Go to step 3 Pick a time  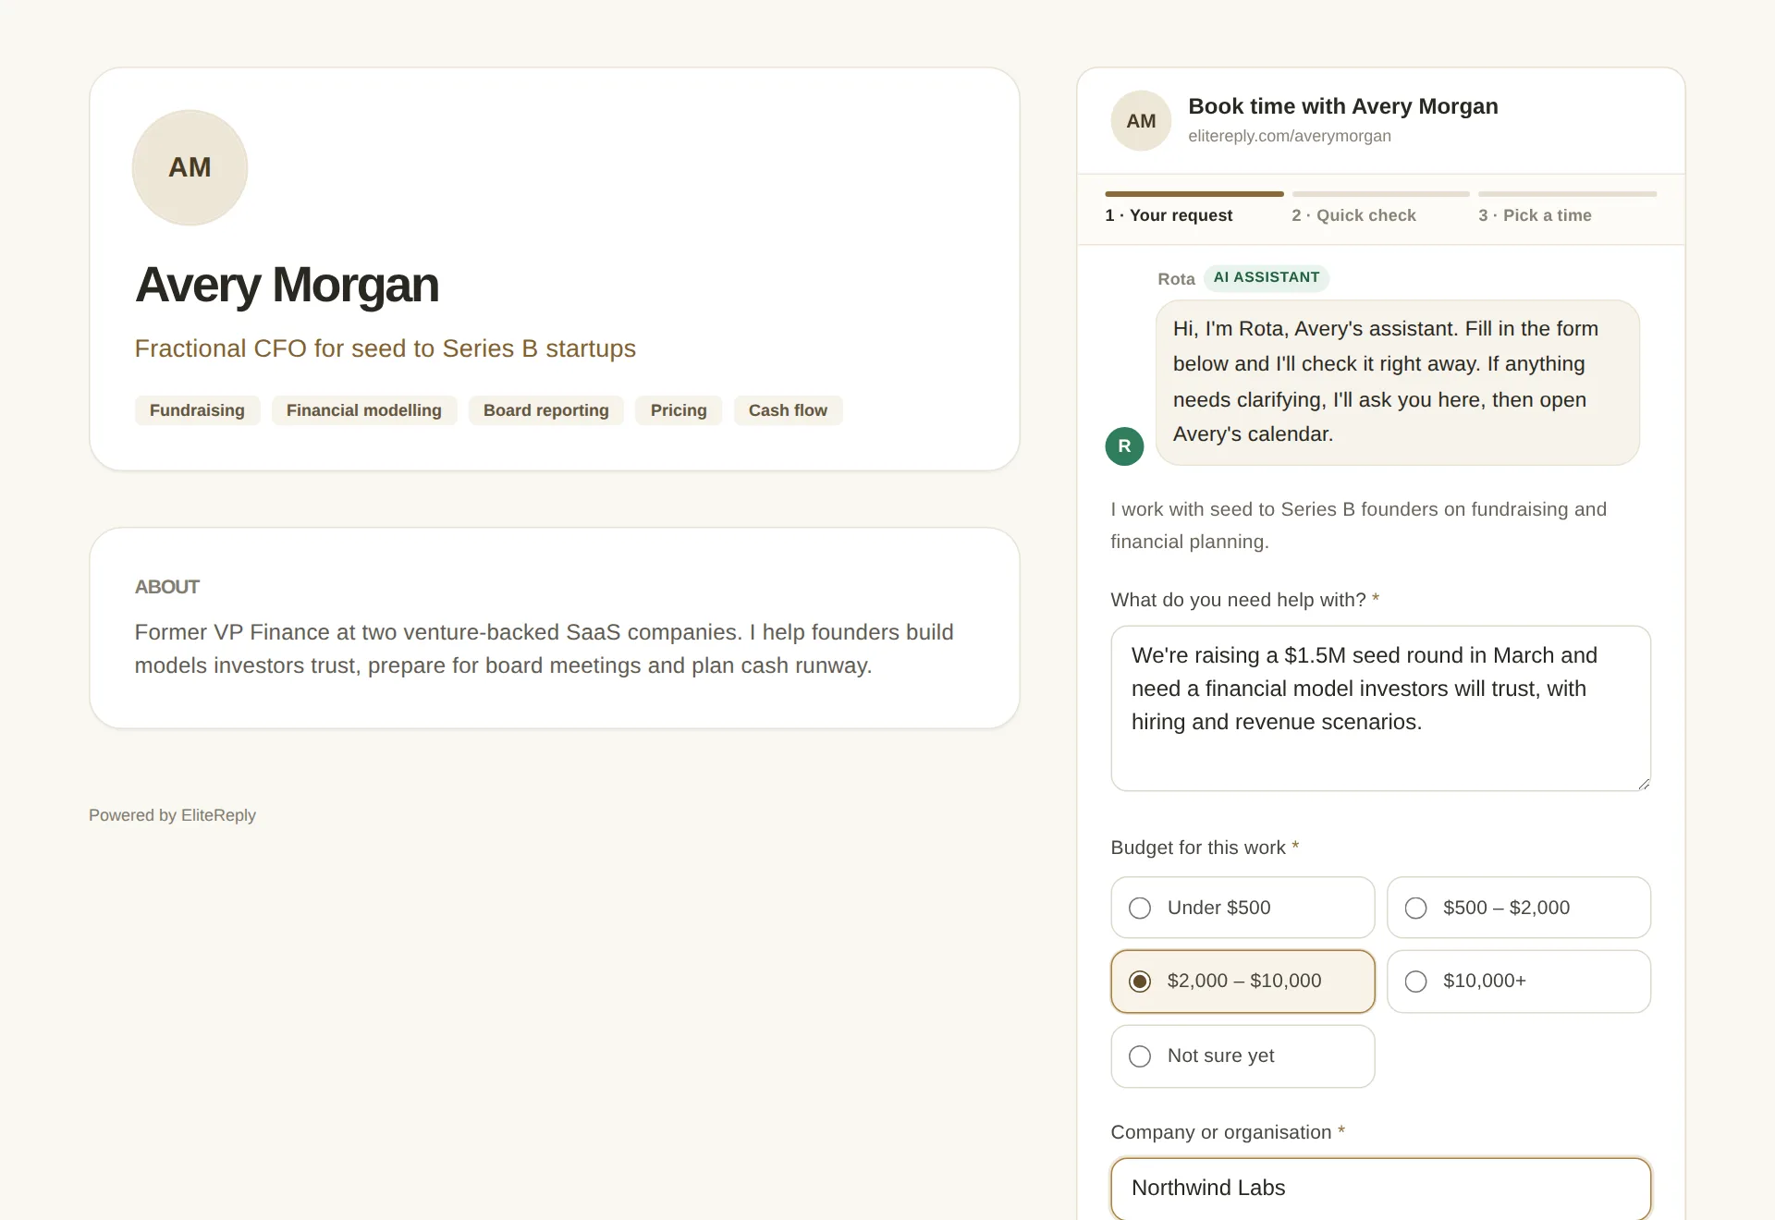coord(1567,208)
